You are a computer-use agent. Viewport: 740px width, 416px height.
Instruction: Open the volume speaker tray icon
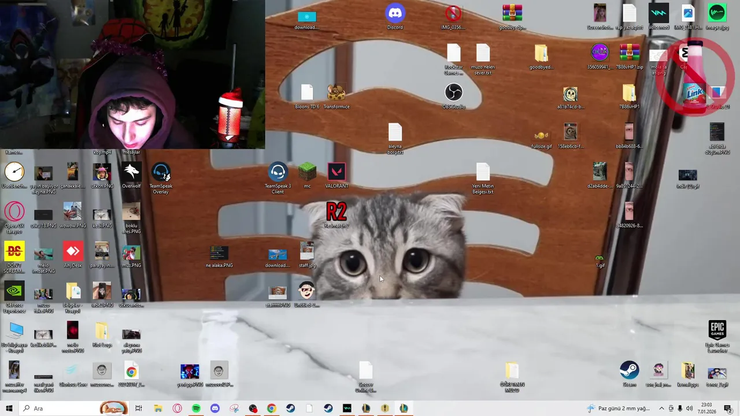point(689,408)
